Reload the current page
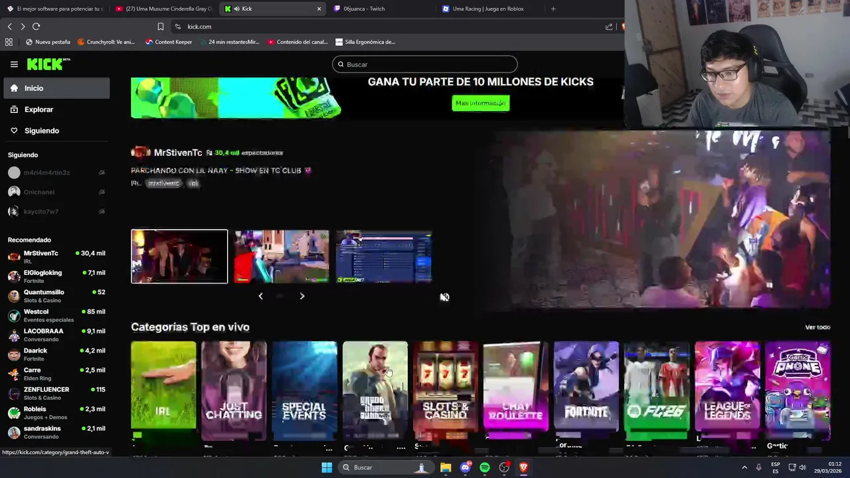This screenshot has height=478, width=850. [x=36, y=27]
